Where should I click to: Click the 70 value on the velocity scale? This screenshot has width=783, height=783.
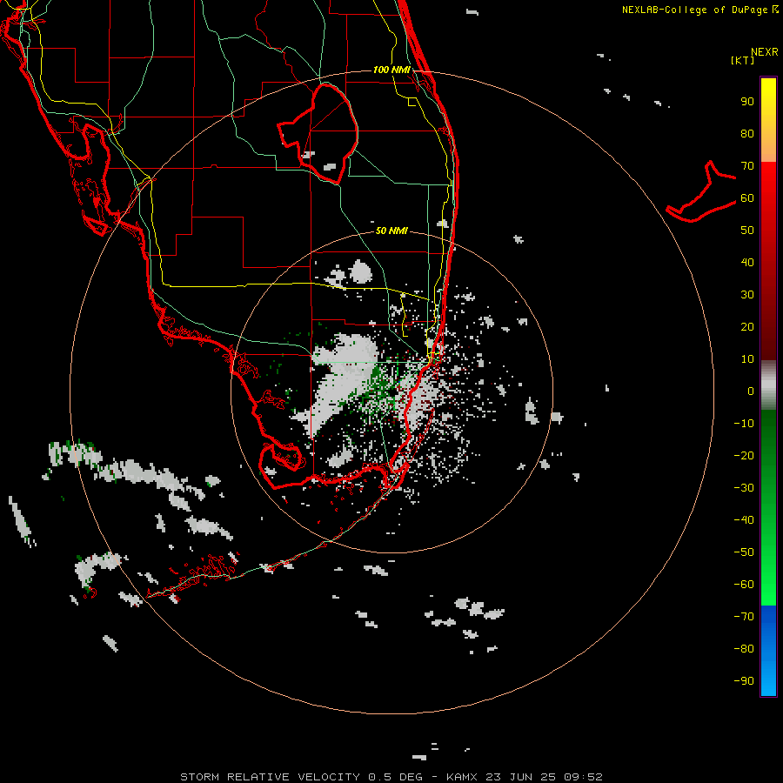(747, 166)
